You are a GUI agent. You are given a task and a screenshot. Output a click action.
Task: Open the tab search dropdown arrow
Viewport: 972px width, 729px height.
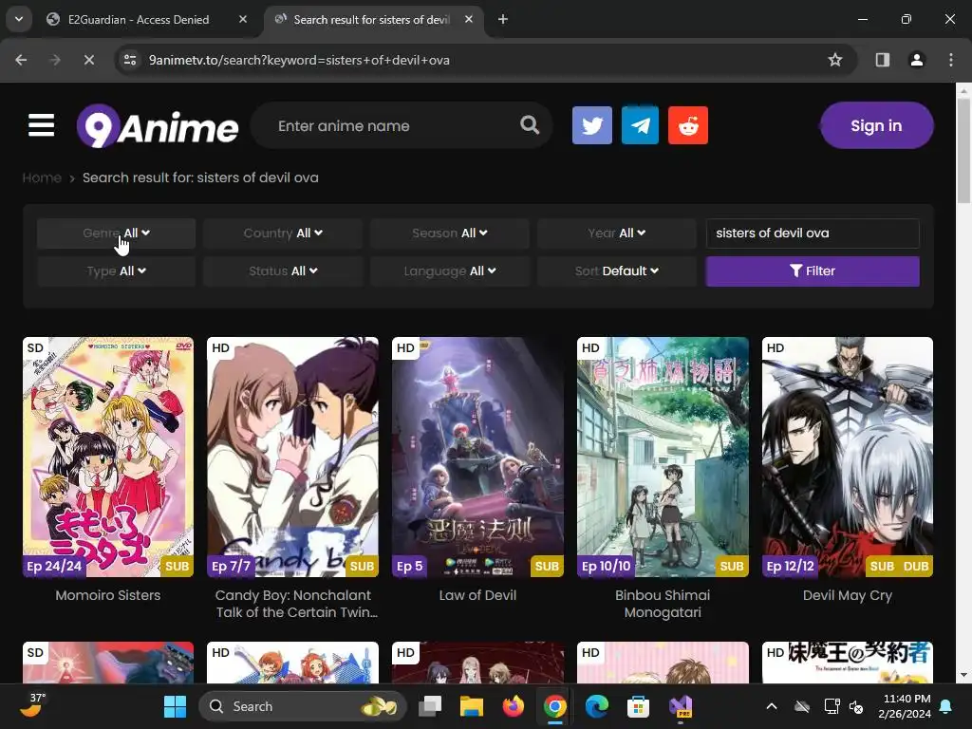(19, 19)
